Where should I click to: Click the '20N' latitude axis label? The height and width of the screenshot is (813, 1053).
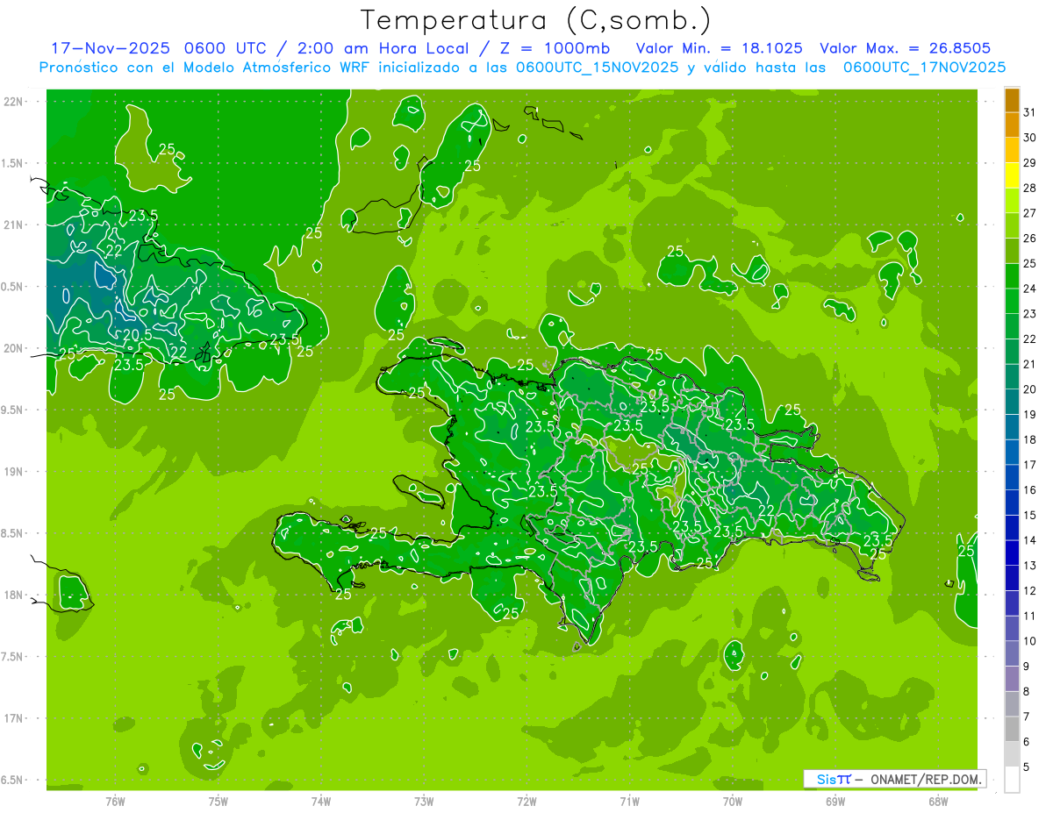(x=13, y=348)
